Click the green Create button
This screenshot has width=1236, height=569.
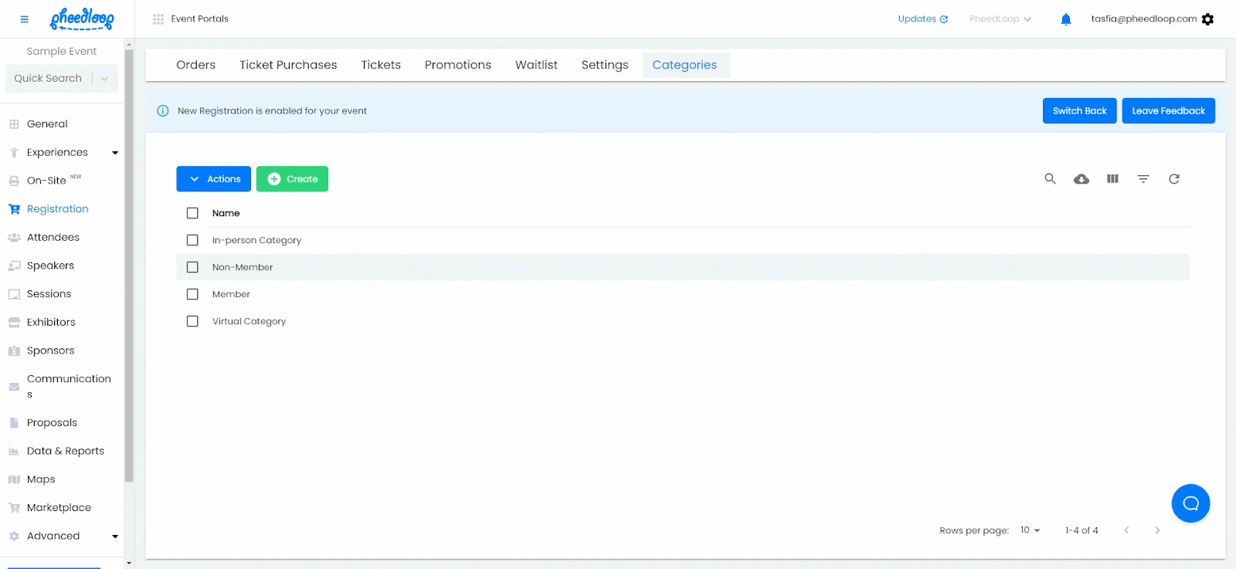[292, 179]
